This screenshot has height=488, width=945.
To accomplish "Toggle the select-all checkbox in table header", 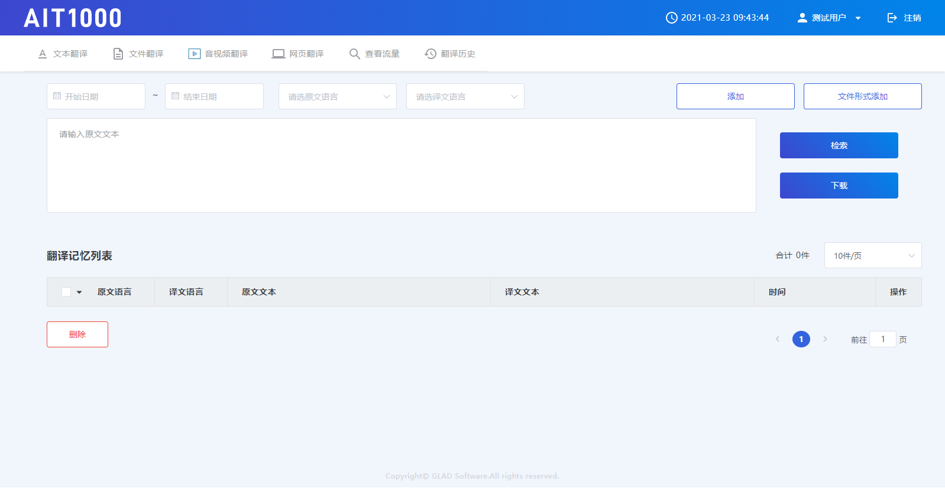I will click(x=66, y=292).
